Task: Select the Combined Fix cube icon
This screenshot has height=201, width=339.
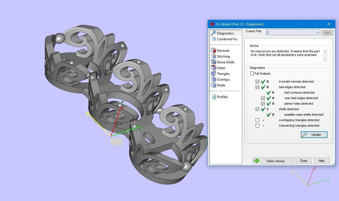Action: pos(213,39)
